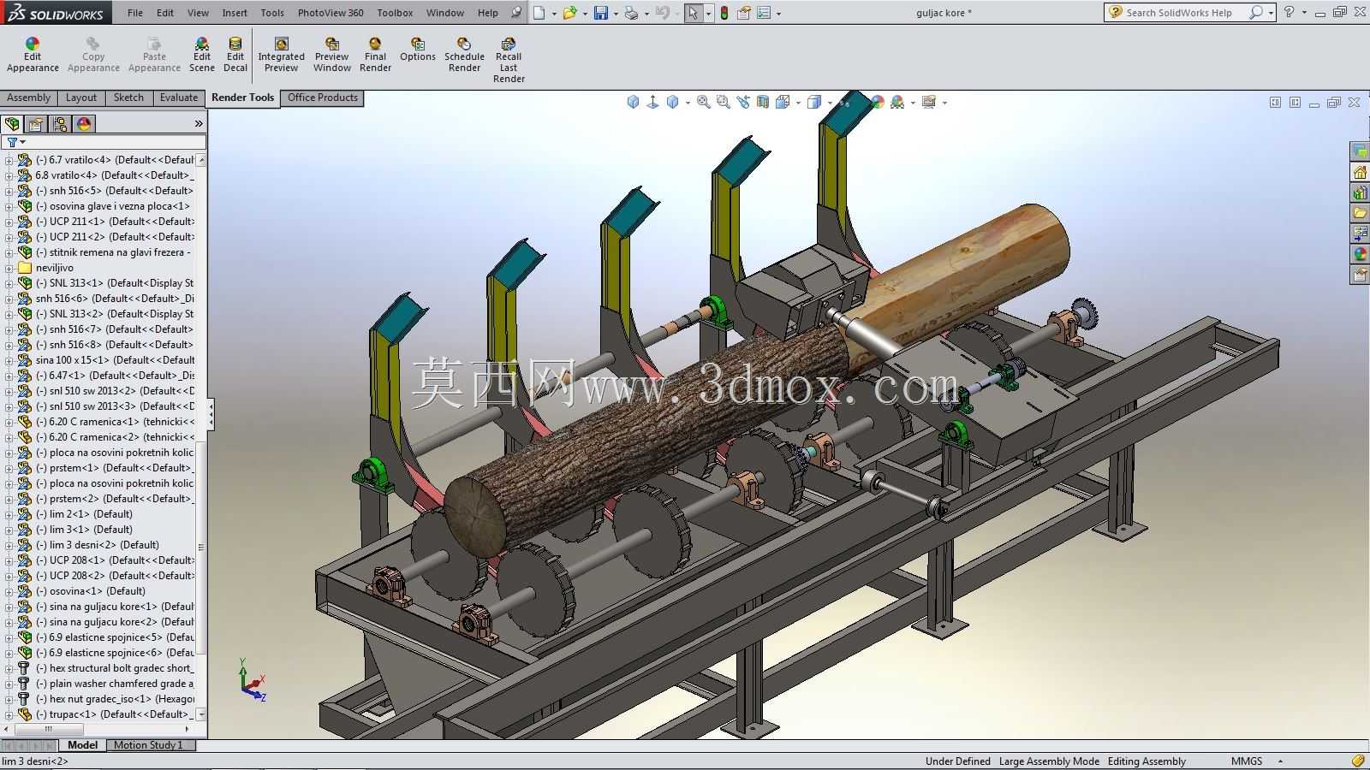Expand the 6.7 vratilo<4> tree node
The height and width of the screenshot is (770, 1370).
(x=9, y=160)
